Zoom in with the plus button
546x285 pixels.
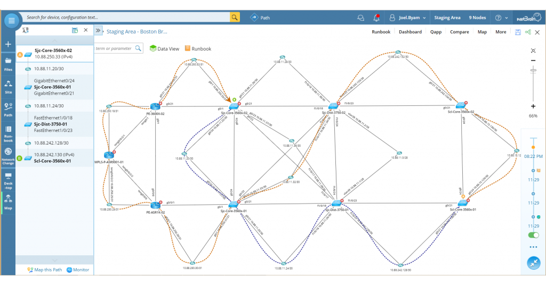coord(533,106)
